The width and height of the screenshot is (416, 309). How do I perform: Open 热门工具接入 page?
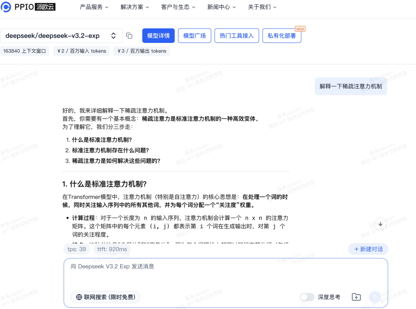[x=236, y=36]
